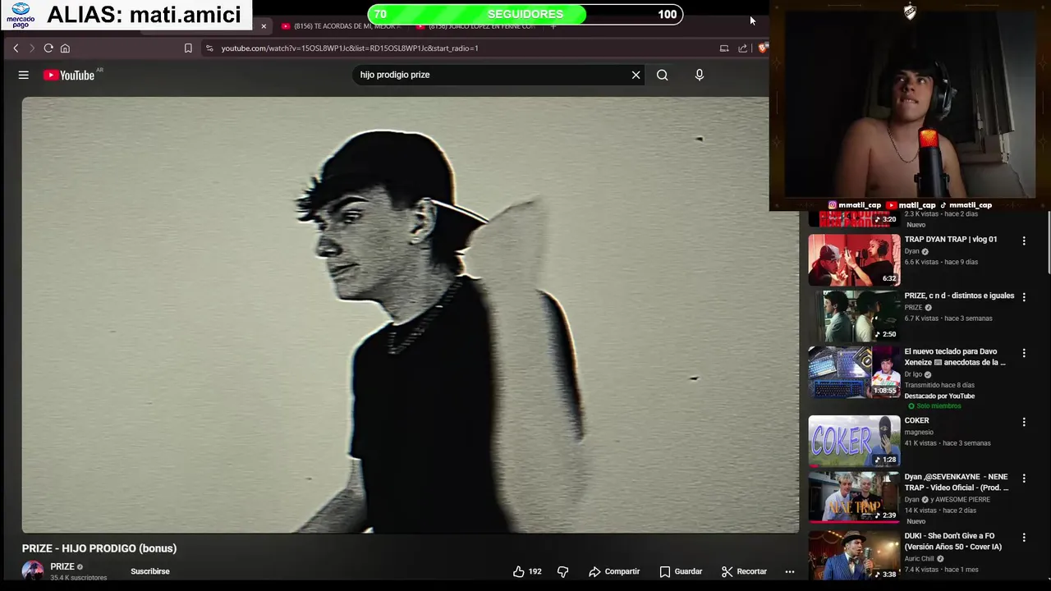Start voice search with microphone

700,75
